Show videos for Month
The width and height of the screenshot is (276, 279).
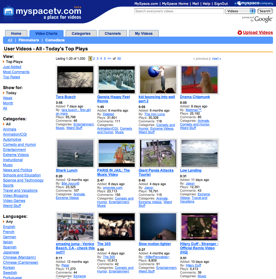pyautogui.click(x=8, y=103)
